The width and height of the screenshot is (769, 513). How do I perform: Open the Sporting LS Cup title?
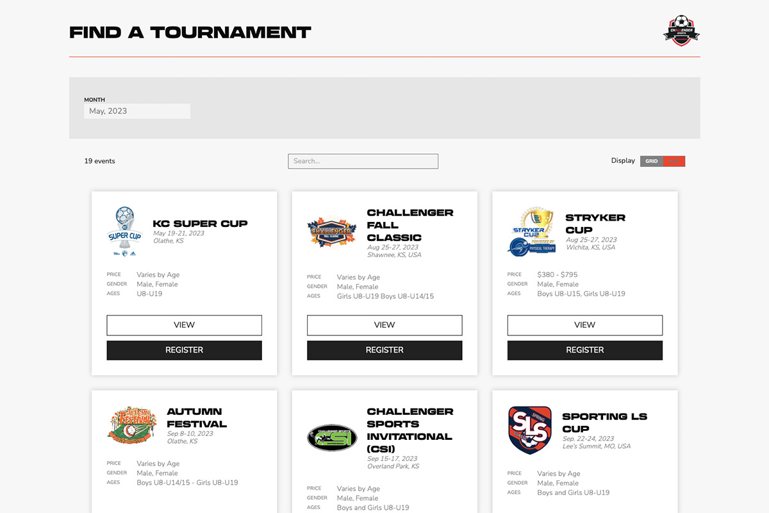[605, 423]
